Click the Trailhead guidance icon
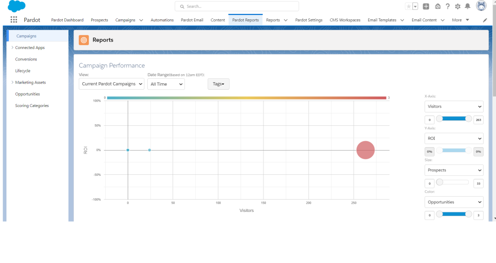This screenshot has height=263, width=496. pos(438,6)
